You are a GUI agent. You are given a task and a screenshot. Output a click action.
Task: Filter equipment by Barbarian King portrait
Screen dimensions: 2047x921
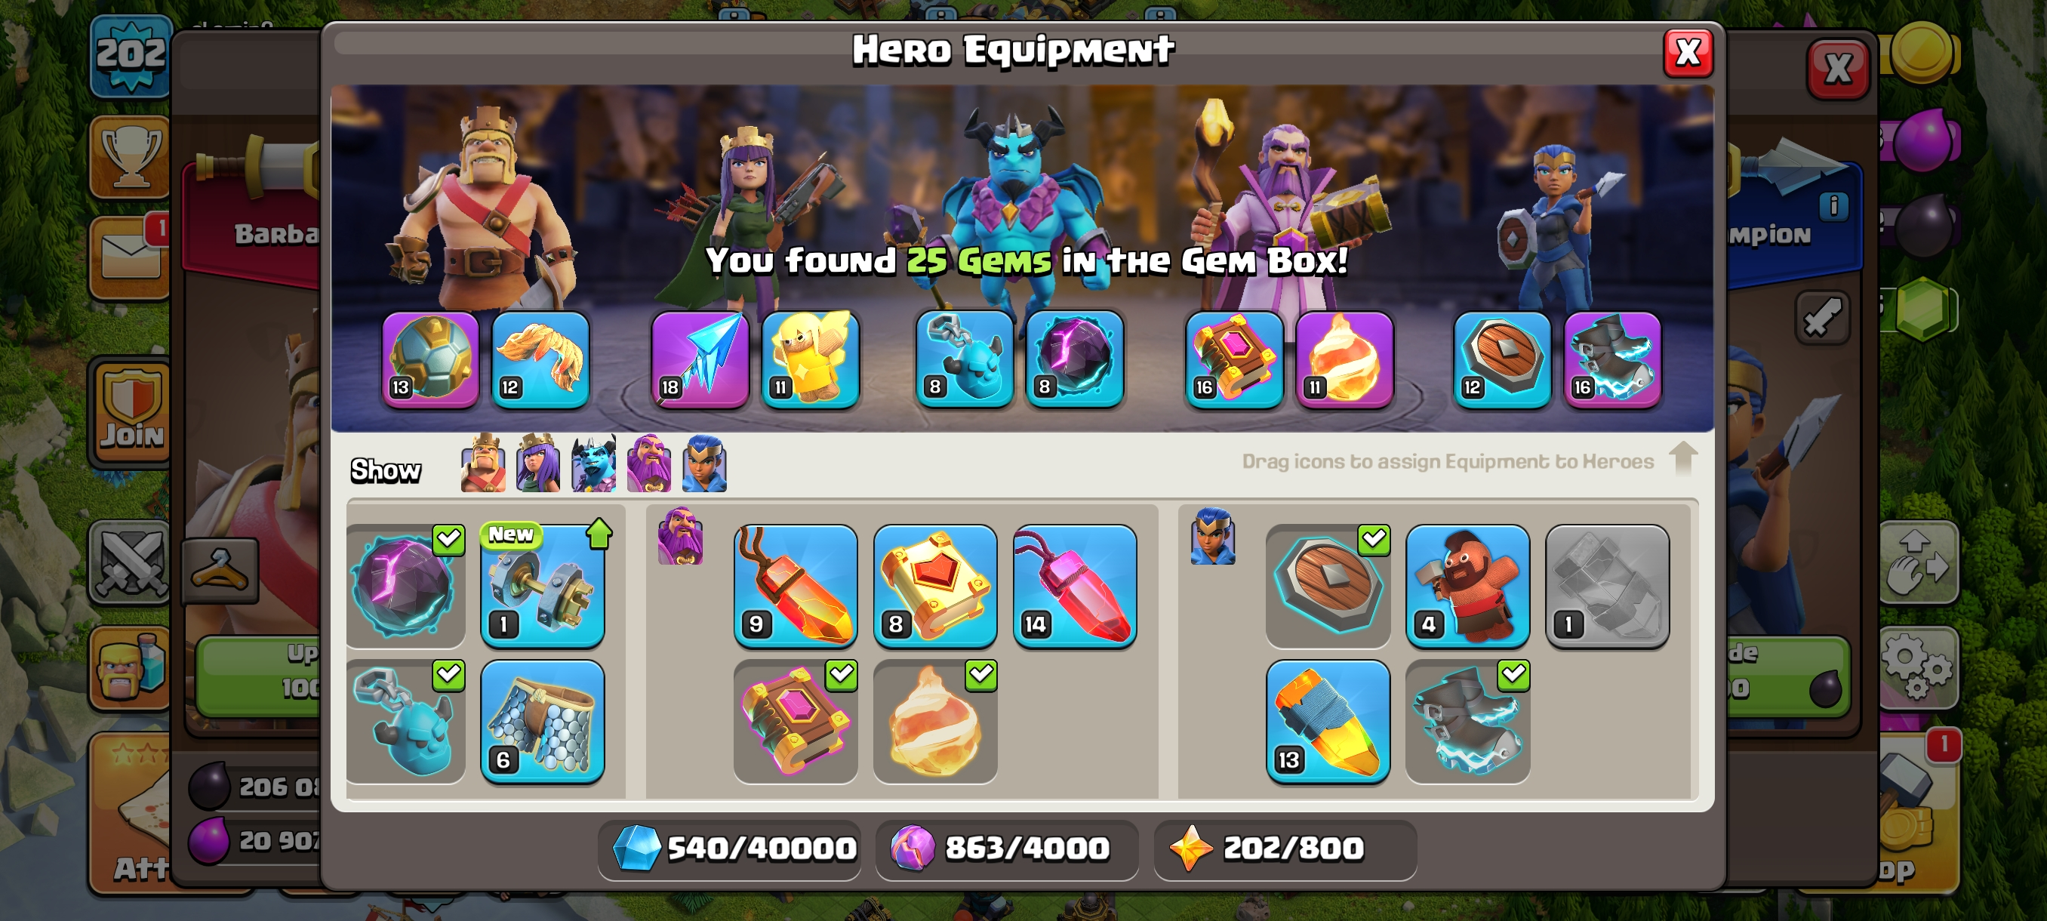coord(483,464)
